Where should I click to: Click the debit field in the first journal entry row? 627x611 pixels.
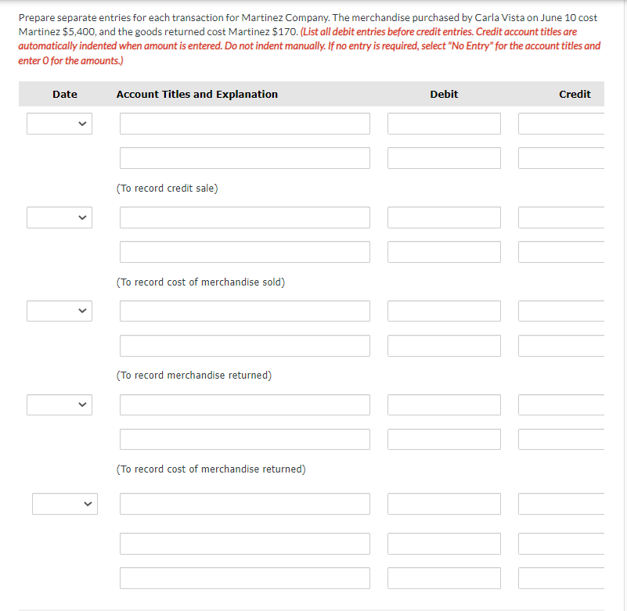click(444, 123)
